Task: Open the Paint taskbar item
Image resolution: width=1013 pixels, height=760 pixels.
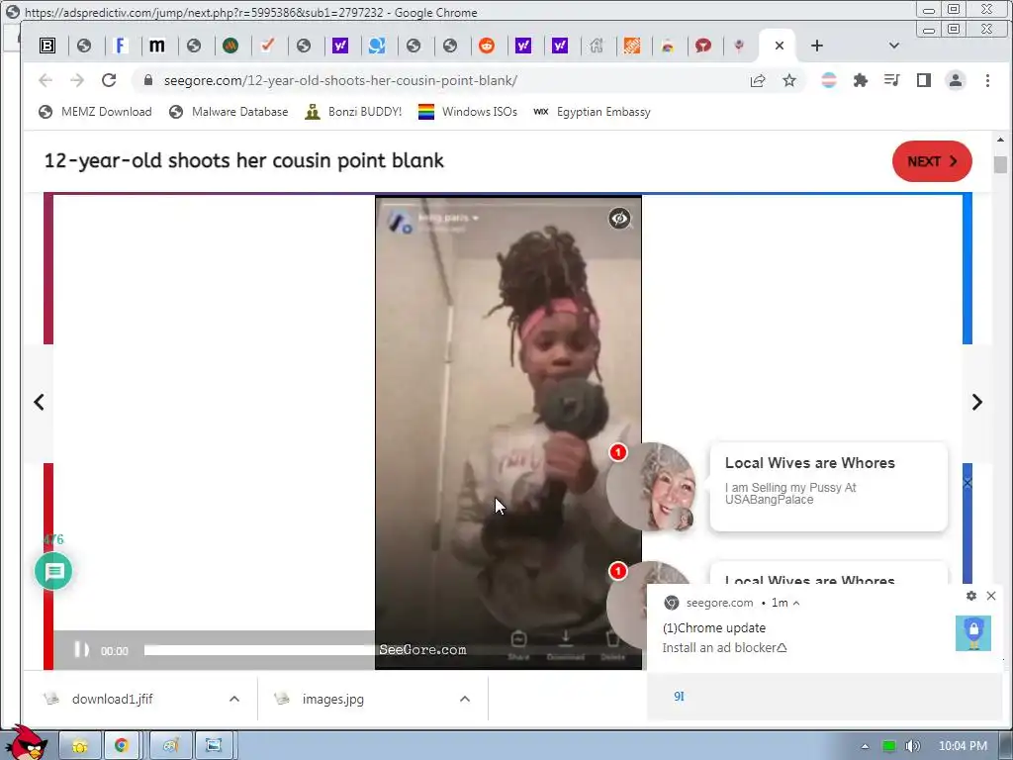Action: [170, 746]
